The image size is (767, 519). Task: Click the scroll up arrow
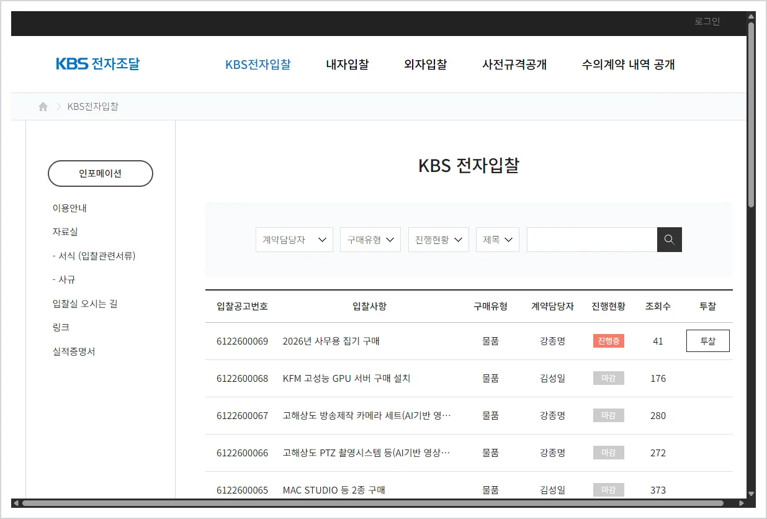(751, 16)
